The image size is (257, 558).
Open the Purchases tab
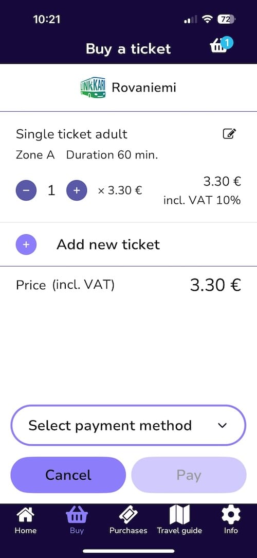tap(128, 520)
